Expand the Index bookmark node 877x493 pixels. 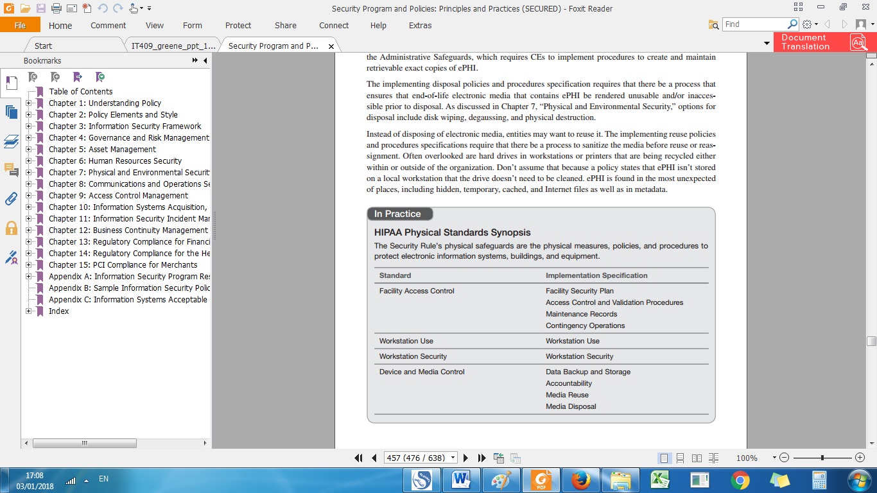point(29,311)
